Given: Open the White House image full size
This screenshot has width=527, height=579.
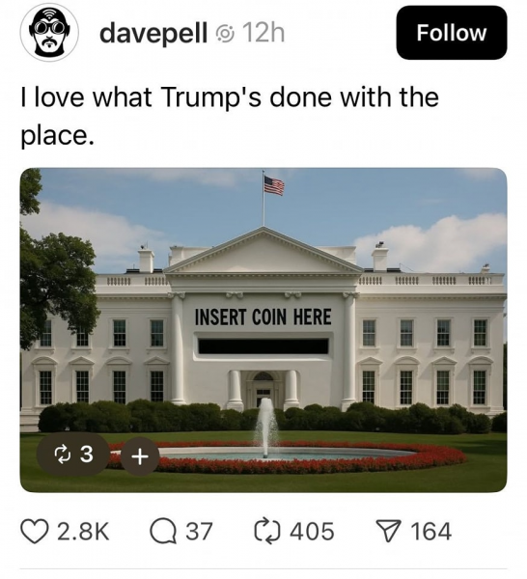Looking at the screenshot, I should point(263,330).
